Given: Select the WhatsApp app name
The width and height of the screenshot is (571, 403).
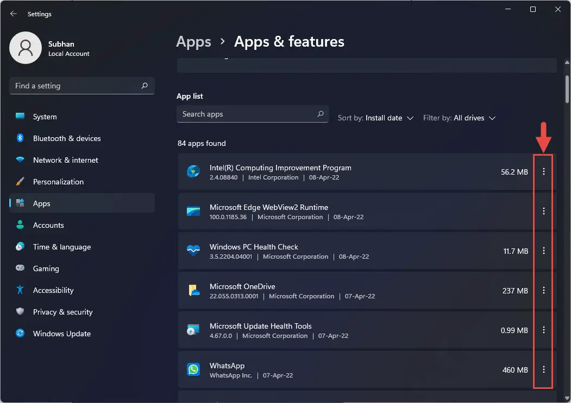Looking at the screenshot, I should (x=227, y=366).
